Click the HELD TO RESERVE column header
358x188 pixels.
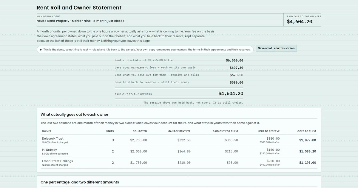269,131
